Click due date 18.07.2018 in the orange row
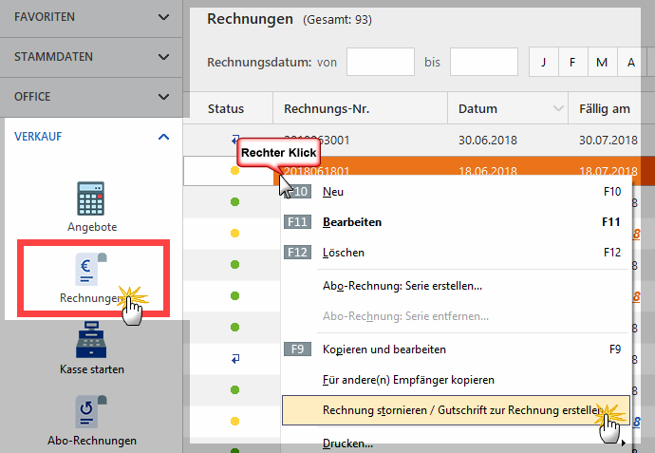 [608, 171]
